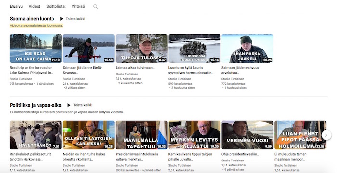Click Studio Turtiainen under Ohje presidentinvaaliin
Image resolution: width=337 pixels, height=173 pixels.
pyautogui.click(x=233, y=161)
